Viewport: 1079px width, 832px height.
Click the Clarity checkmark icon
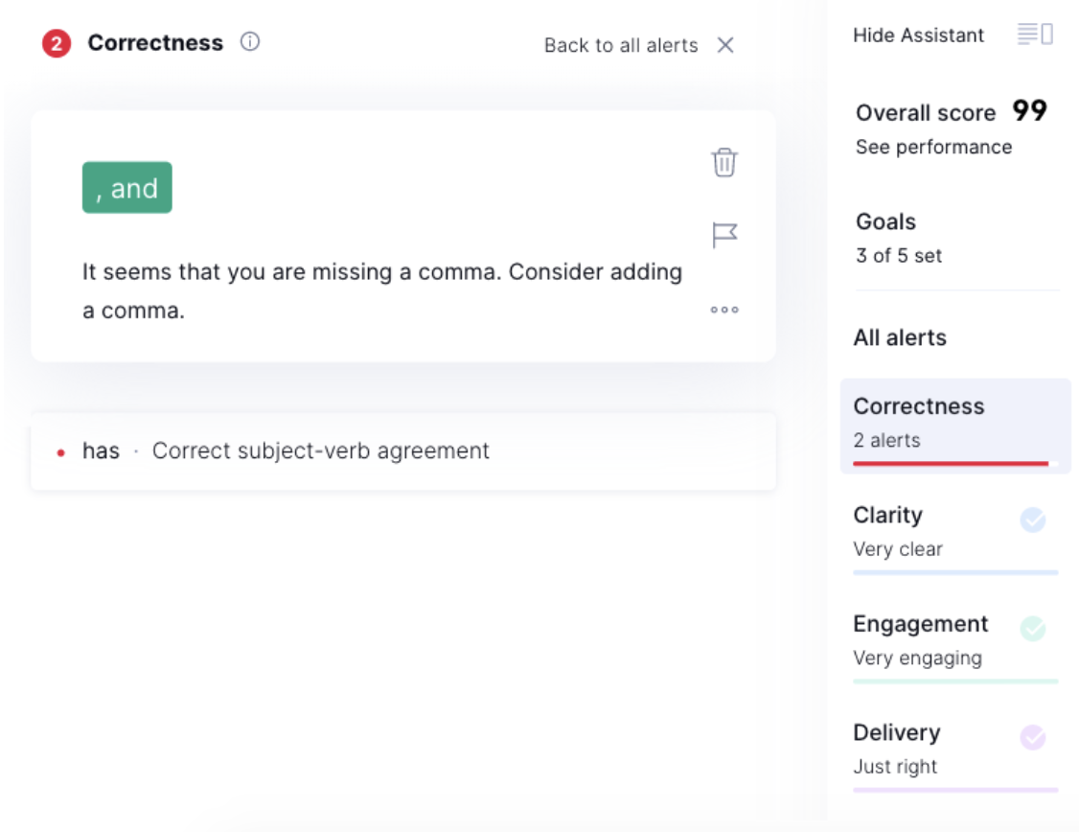[x=1032, y=520]
